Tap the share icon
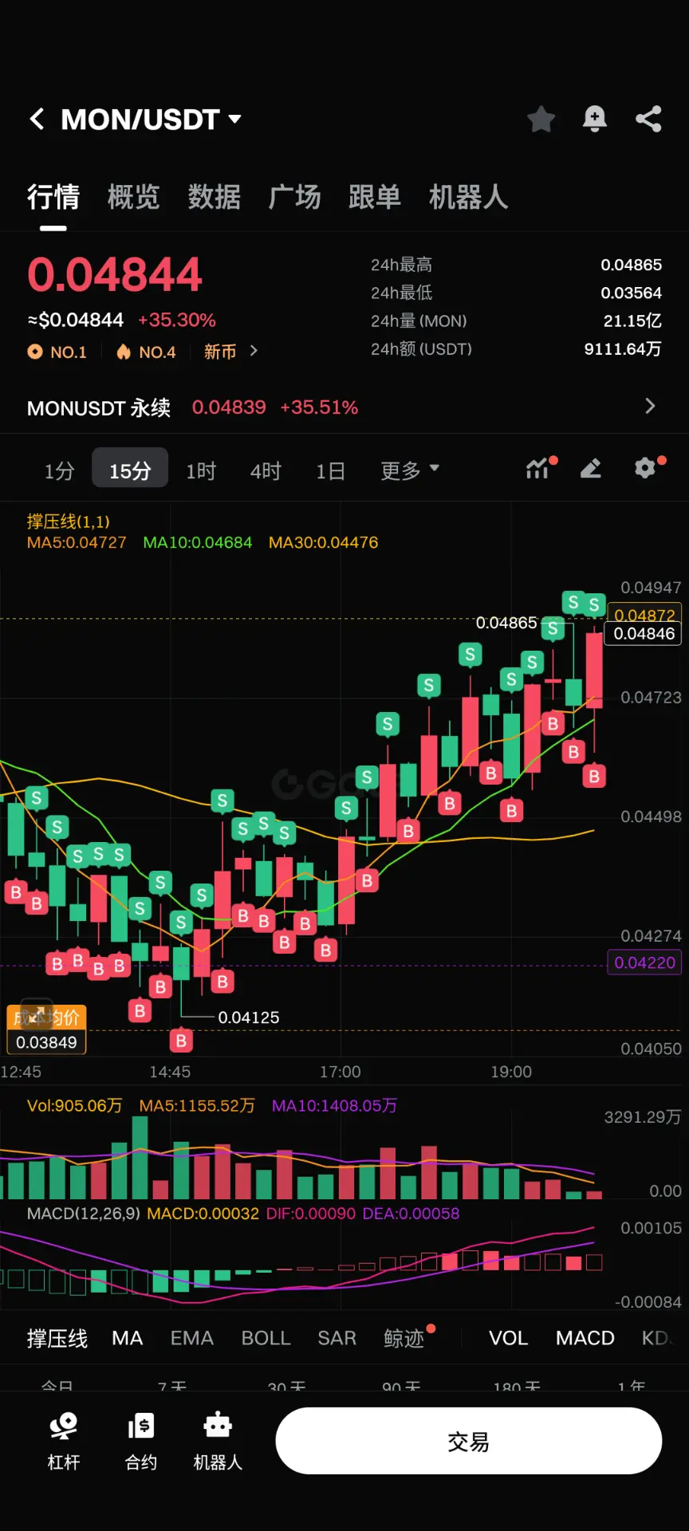Image resolution: width=689 pixels, height=1531 pixels. (x=648, y=120)
